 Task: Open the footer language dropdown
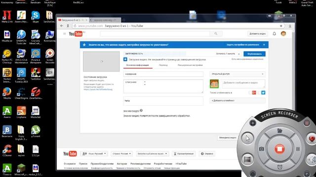point(94,154)
